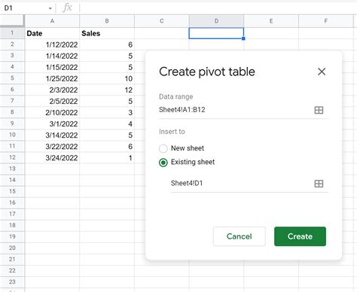Click Sales value 1 in row 12

coord(107,158)
